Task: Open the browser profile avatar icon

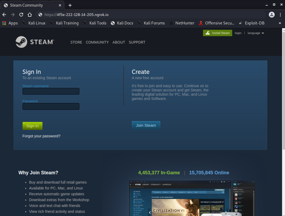Action: tap(272, 15)
